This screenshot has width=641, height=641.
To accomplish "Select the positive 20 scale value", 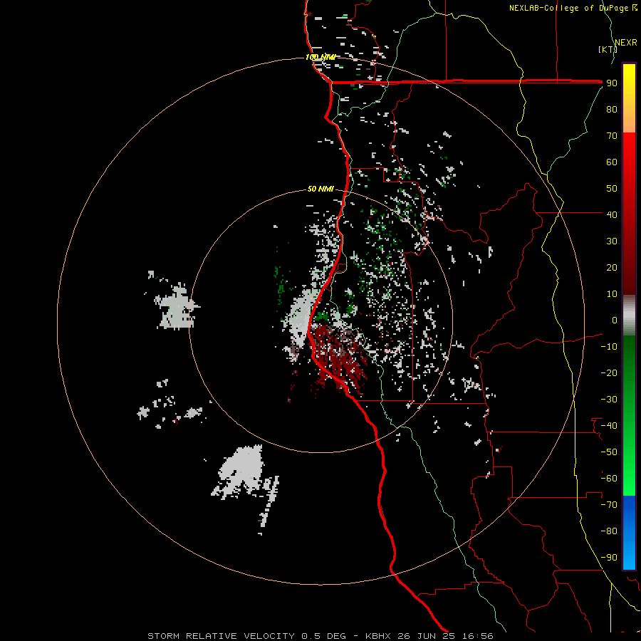I will click(612, 268).
